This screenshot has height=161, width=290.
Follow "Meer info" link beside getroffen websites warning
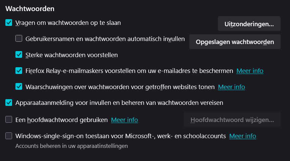tap(231, 87)
